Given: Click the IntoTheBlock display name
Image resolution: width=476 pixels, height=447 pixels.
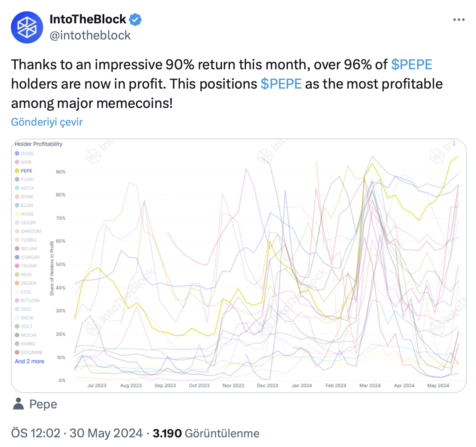Looking at the screenshot, I should click(x=88, y=19).
